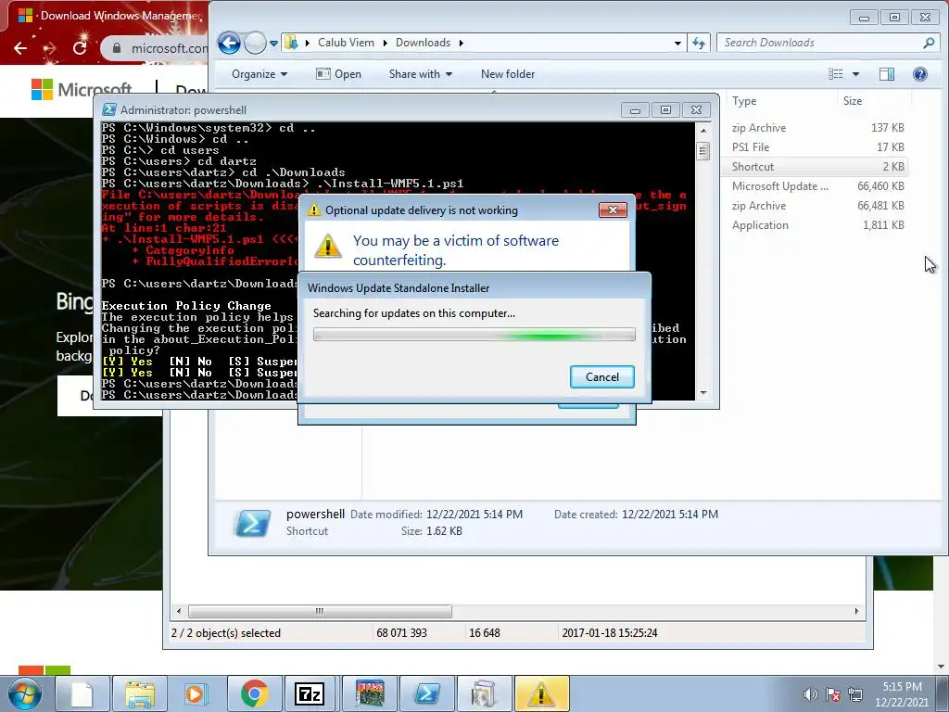Toggle the preview pane icon
The width and height of the screenshot is (949, 712).
[x=887, y=74]
